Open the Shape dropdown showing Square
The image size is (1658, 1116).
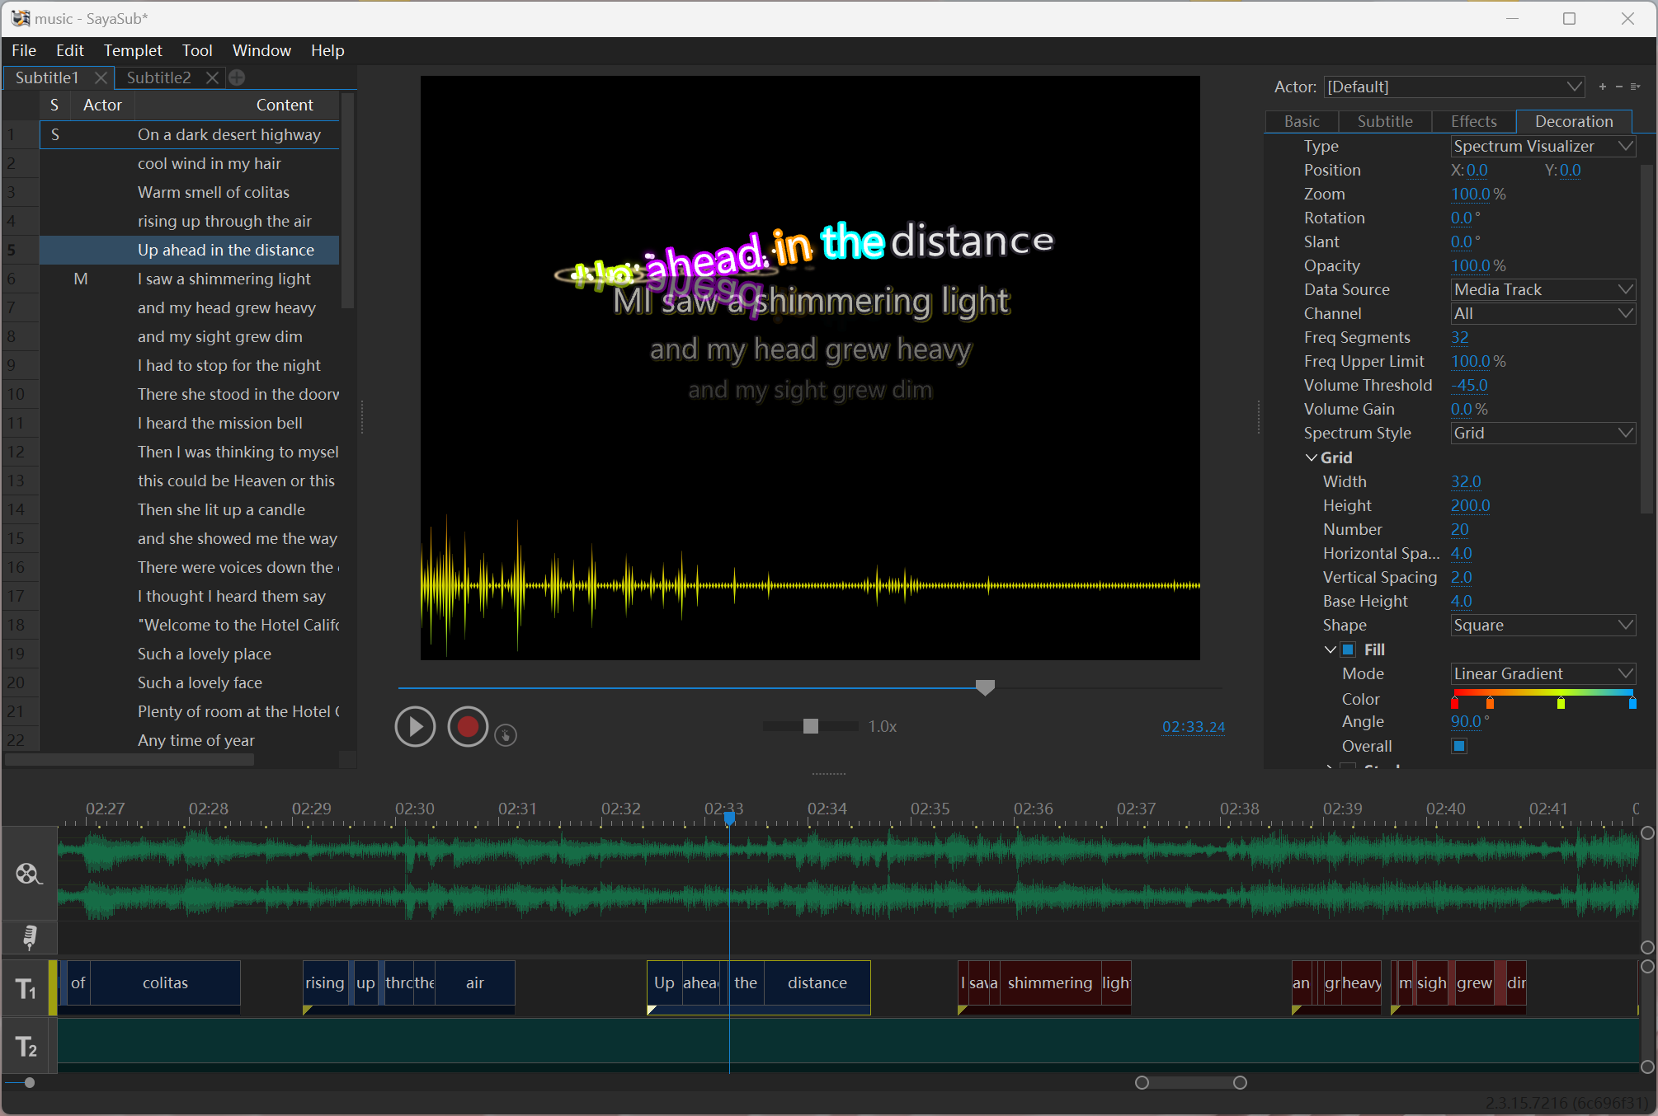[x=1543, y=625]
